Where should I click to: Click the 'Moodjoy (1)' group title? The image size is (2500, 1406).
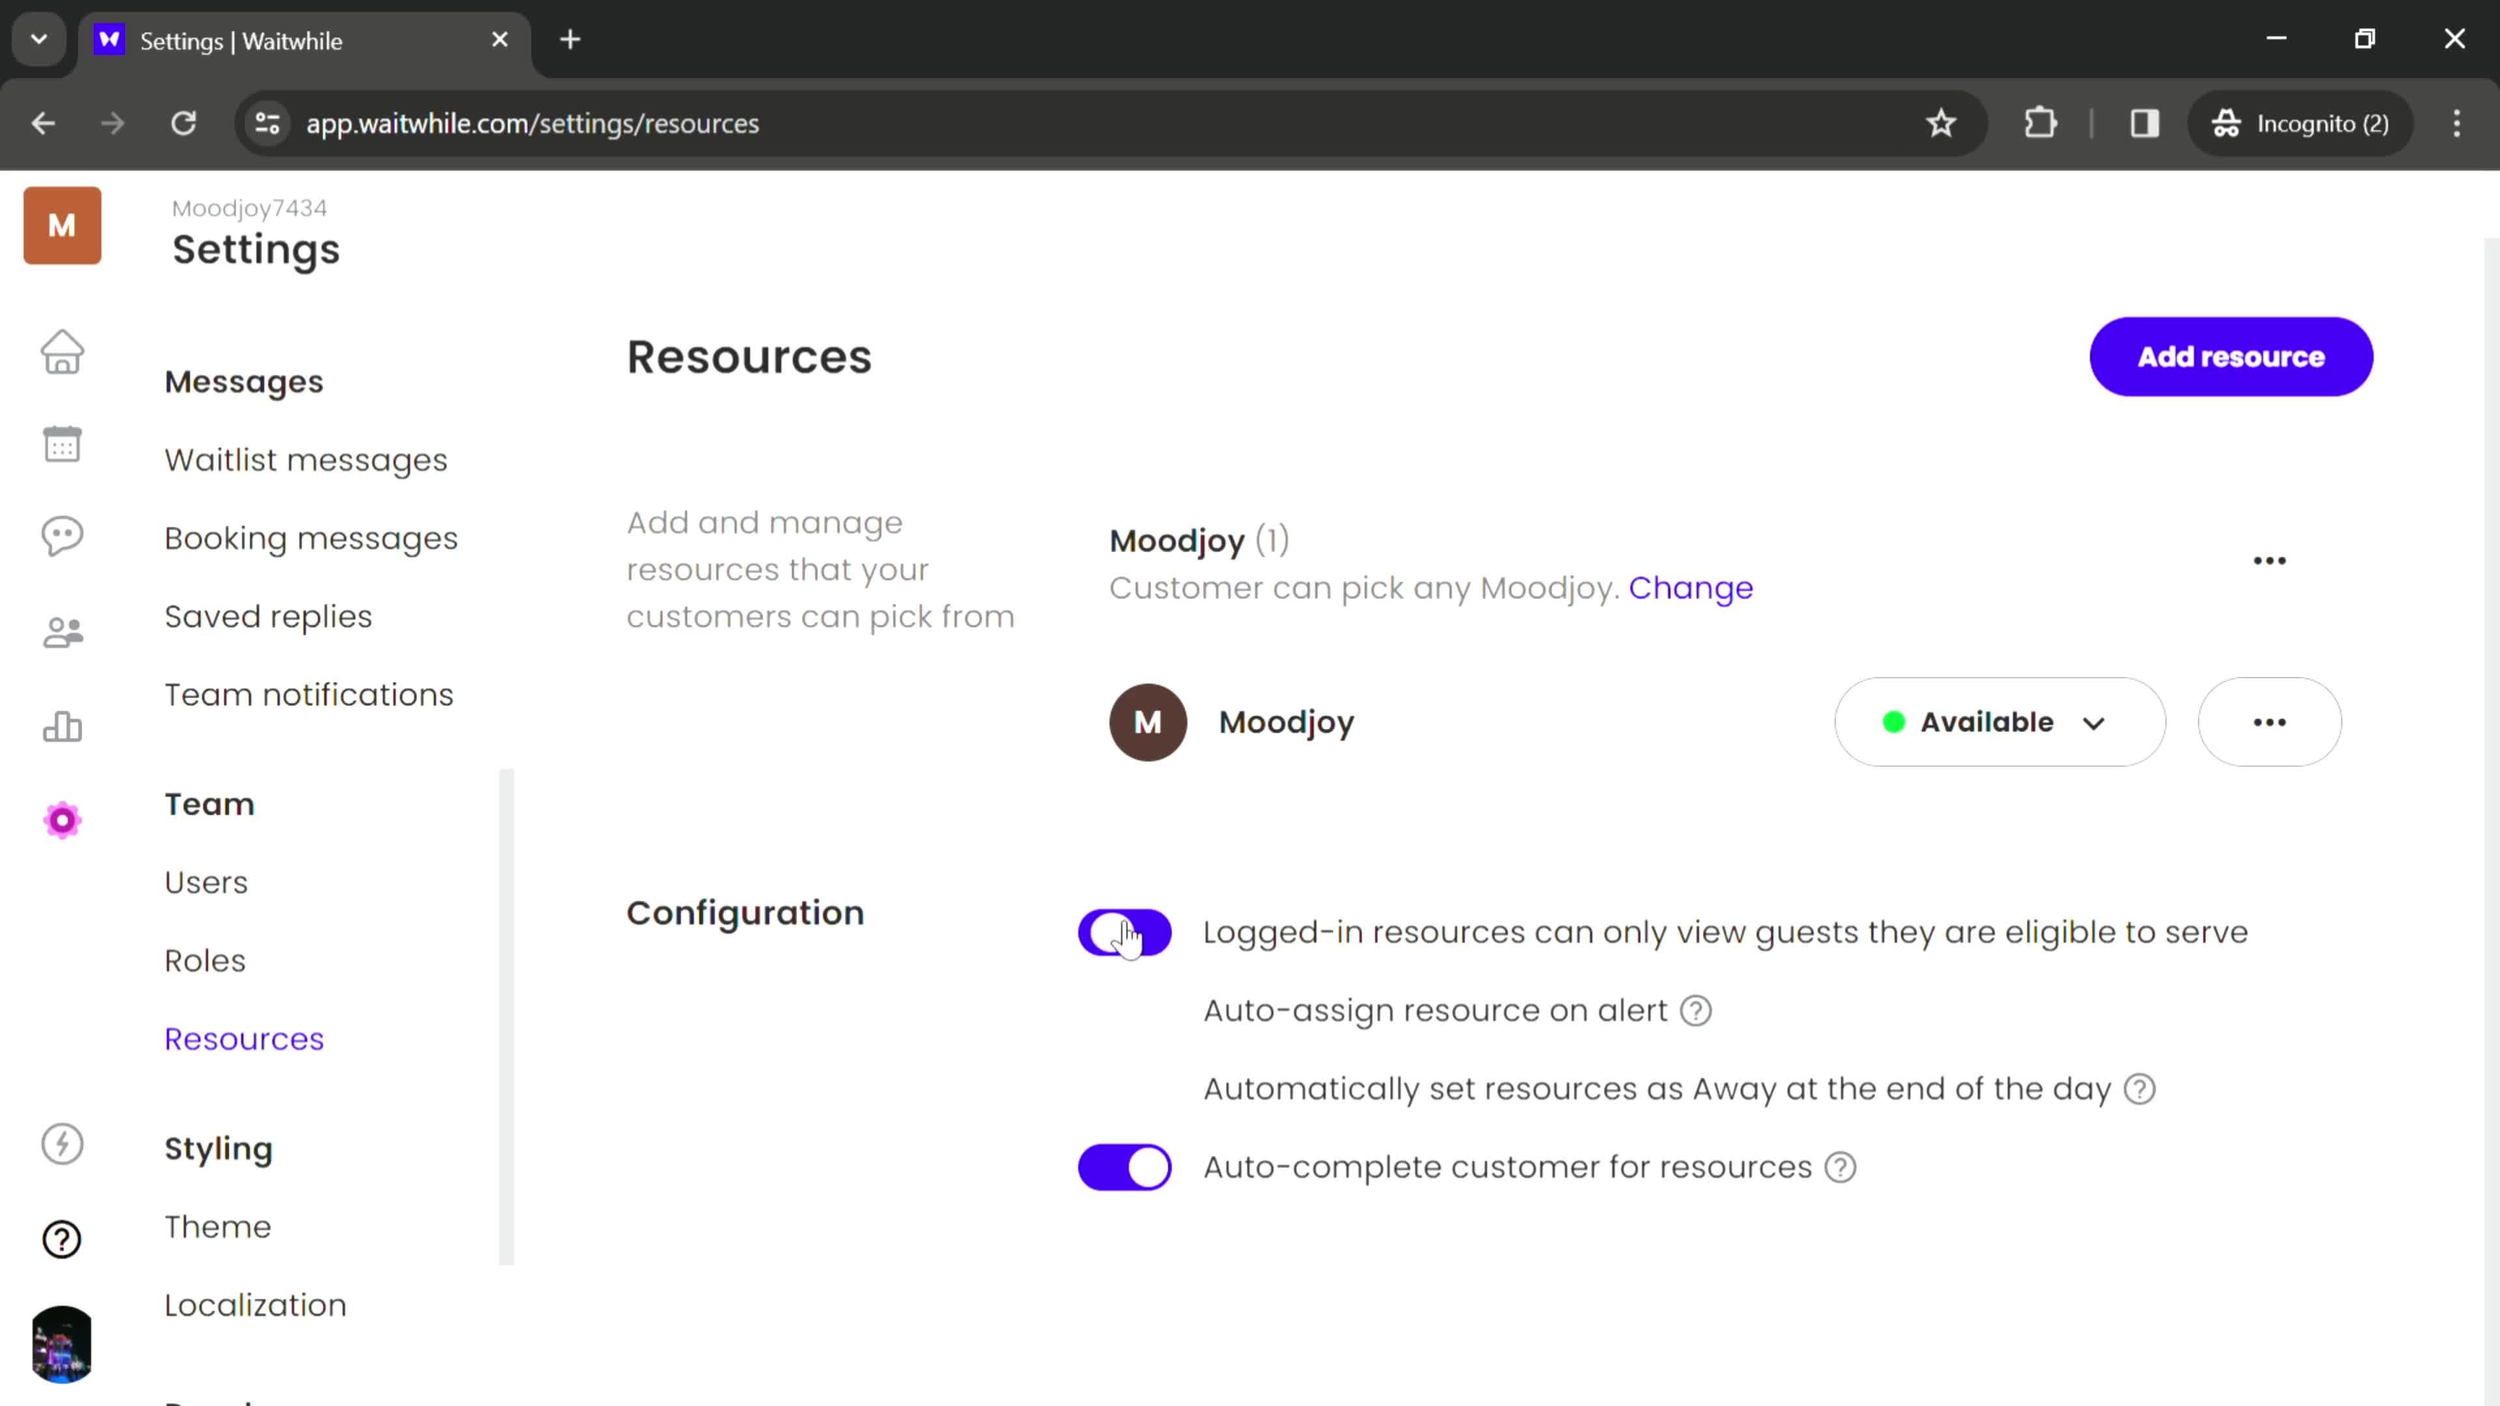tap(1199, 540)
